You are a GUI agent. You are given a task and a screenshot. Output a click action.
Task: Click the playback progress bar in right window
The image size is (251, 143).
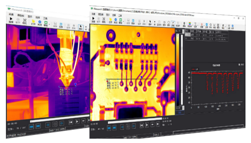tap(135, 121)
